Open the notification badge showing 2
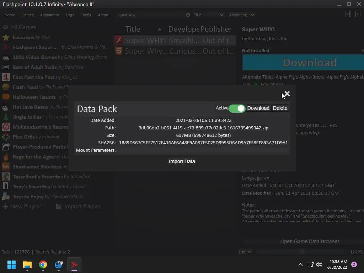The height and width of the screenshot is (273, 364). [354, 264]
